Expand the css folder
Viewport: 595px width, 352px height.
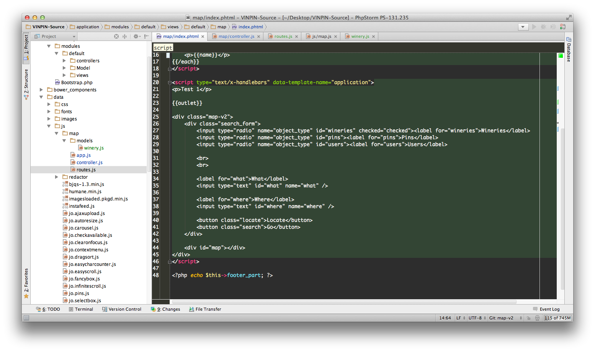click(49, 104)
